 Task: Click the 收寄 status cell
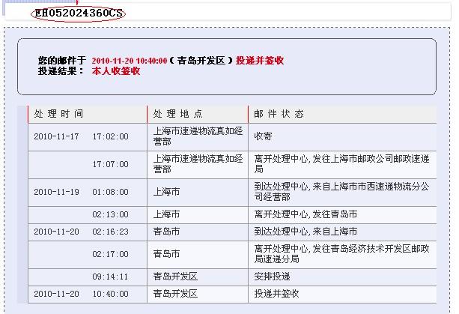(x=263, y=136)
